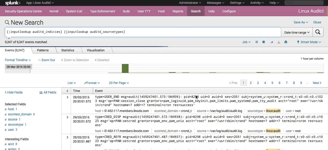Click Zoom Out on the timeline
This screenshot has height=150, width=328.
click(x=47, y=60)
